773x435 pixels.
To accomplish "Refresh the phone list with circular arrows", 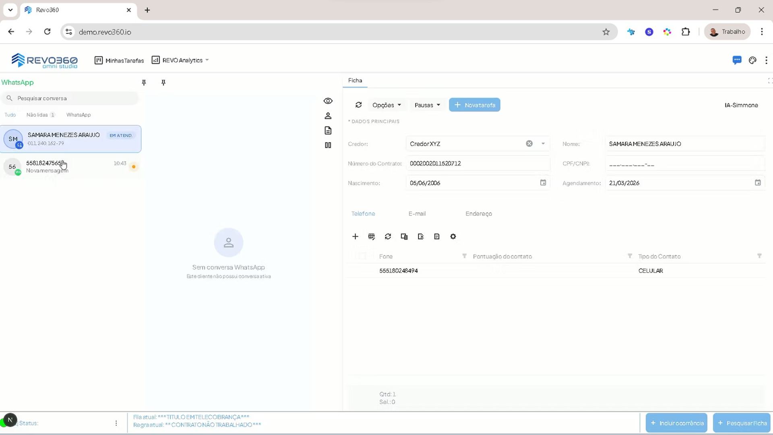I will pyautogui.click(x=388, y=236).
